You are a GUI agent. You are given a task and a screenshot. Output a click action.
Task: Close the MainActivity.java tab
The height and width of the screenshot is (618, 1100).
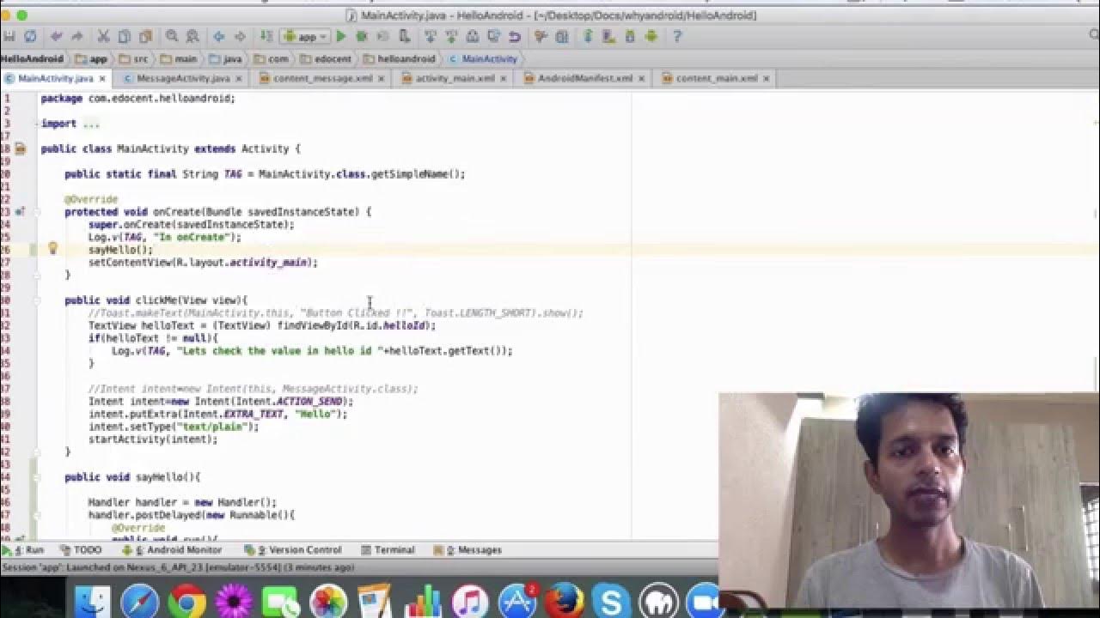click(102, 78)
